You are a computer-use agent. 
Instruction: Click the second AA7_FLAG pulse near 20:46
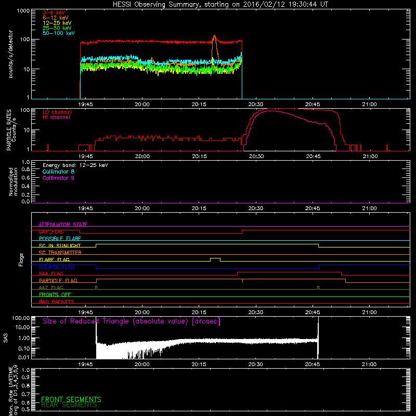318,288
